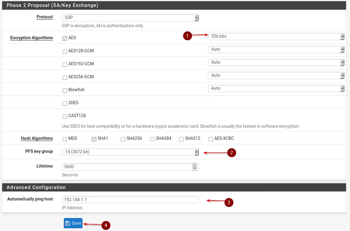
Task: Open the AES128-GCM Auto dropdown
Action: tap(276, 49)
